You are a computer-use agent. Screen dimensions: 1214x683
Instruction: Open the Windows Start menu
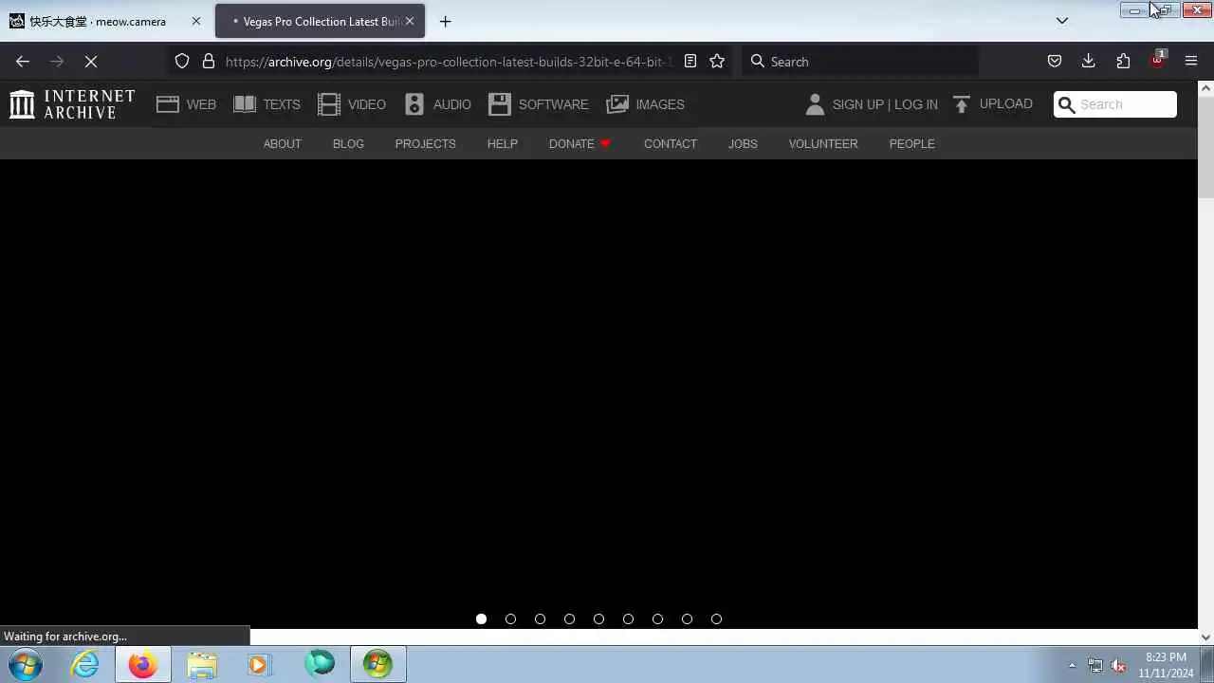[26, 665]
